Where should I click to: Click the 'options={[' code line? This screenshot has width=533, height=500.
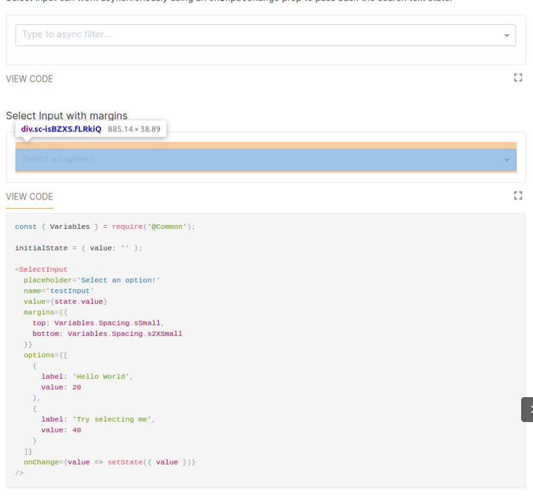click(x=45, y=355)
